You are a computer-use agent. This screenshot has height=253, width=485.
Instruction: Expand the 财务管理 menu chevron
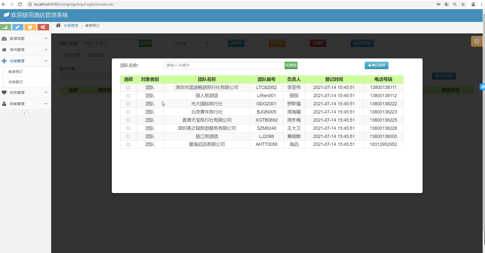click(x=46, y=93)
